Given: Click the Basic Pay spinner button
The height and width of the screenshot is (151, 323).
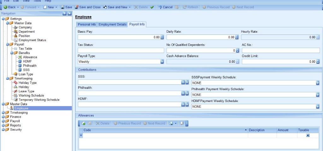Looking at the screenshot, I should pos(162,37).
